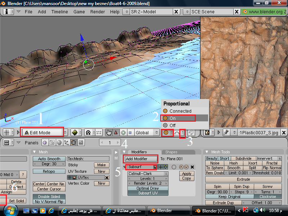Adjust the Levels: 1 field

[148, 179]
